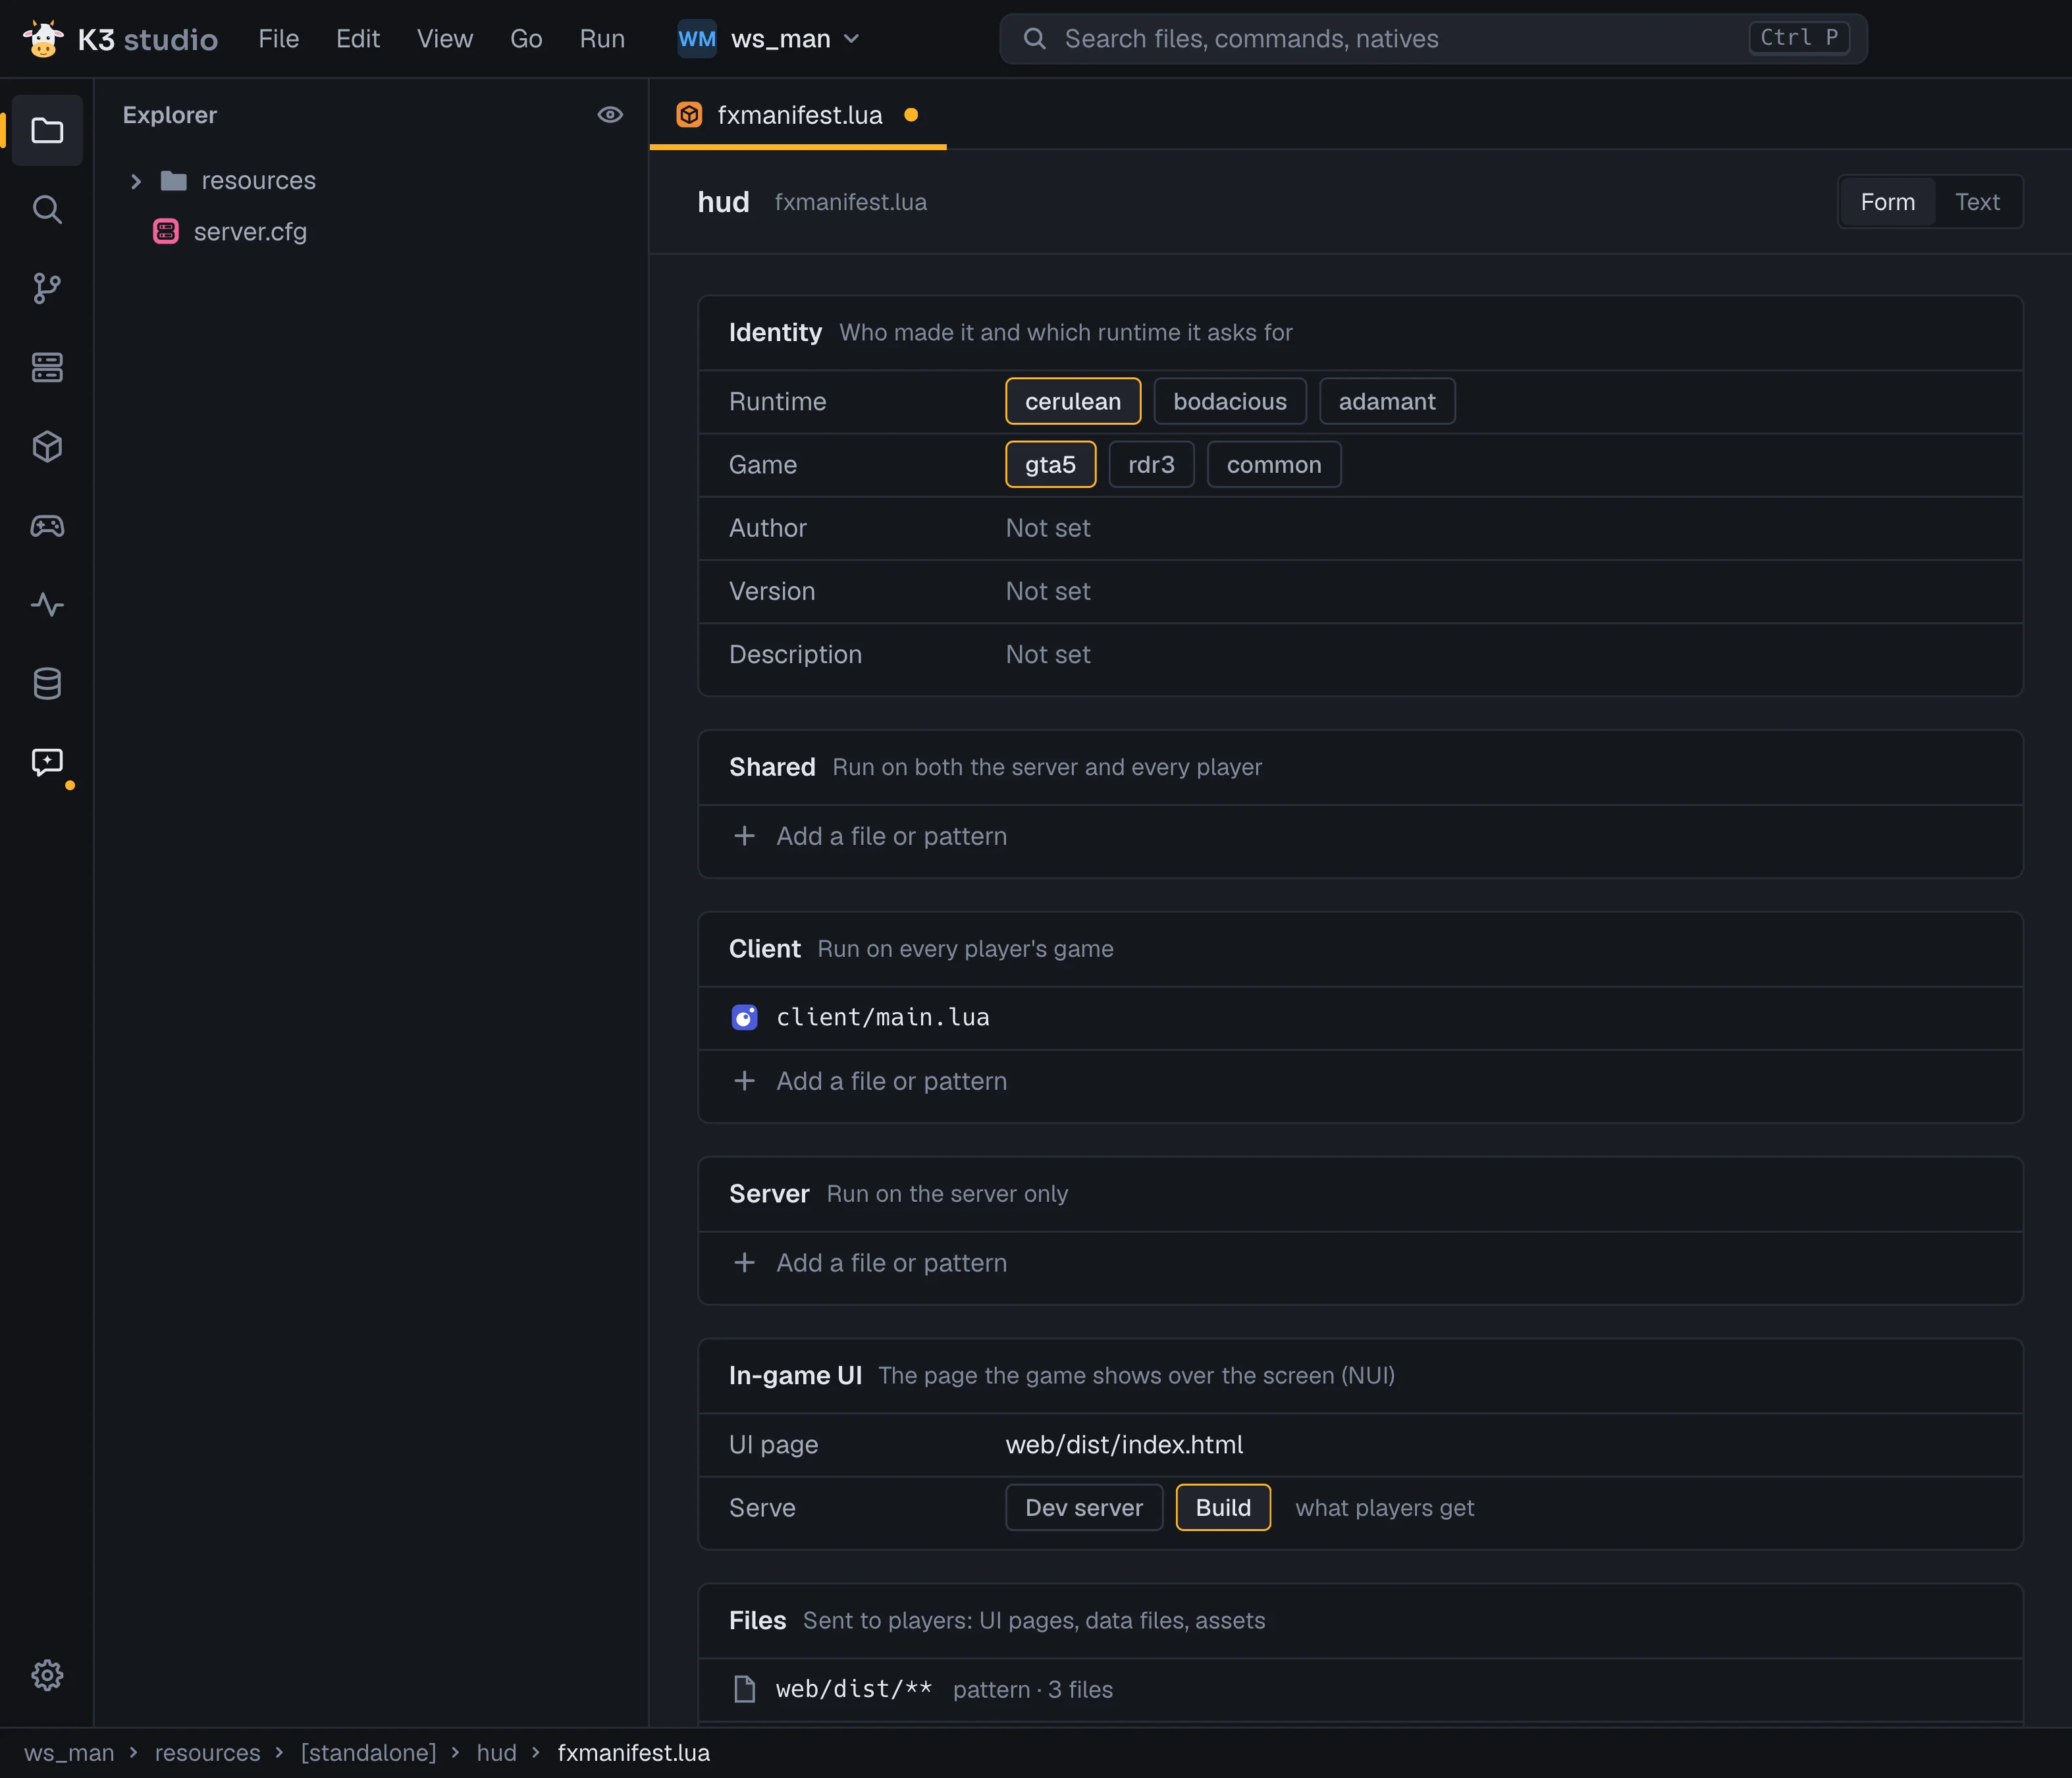Click the server.cfg pink file icon
The width and height of the screenshot is (2072, 1778).
pyautogui.click(x=165, y=232)
